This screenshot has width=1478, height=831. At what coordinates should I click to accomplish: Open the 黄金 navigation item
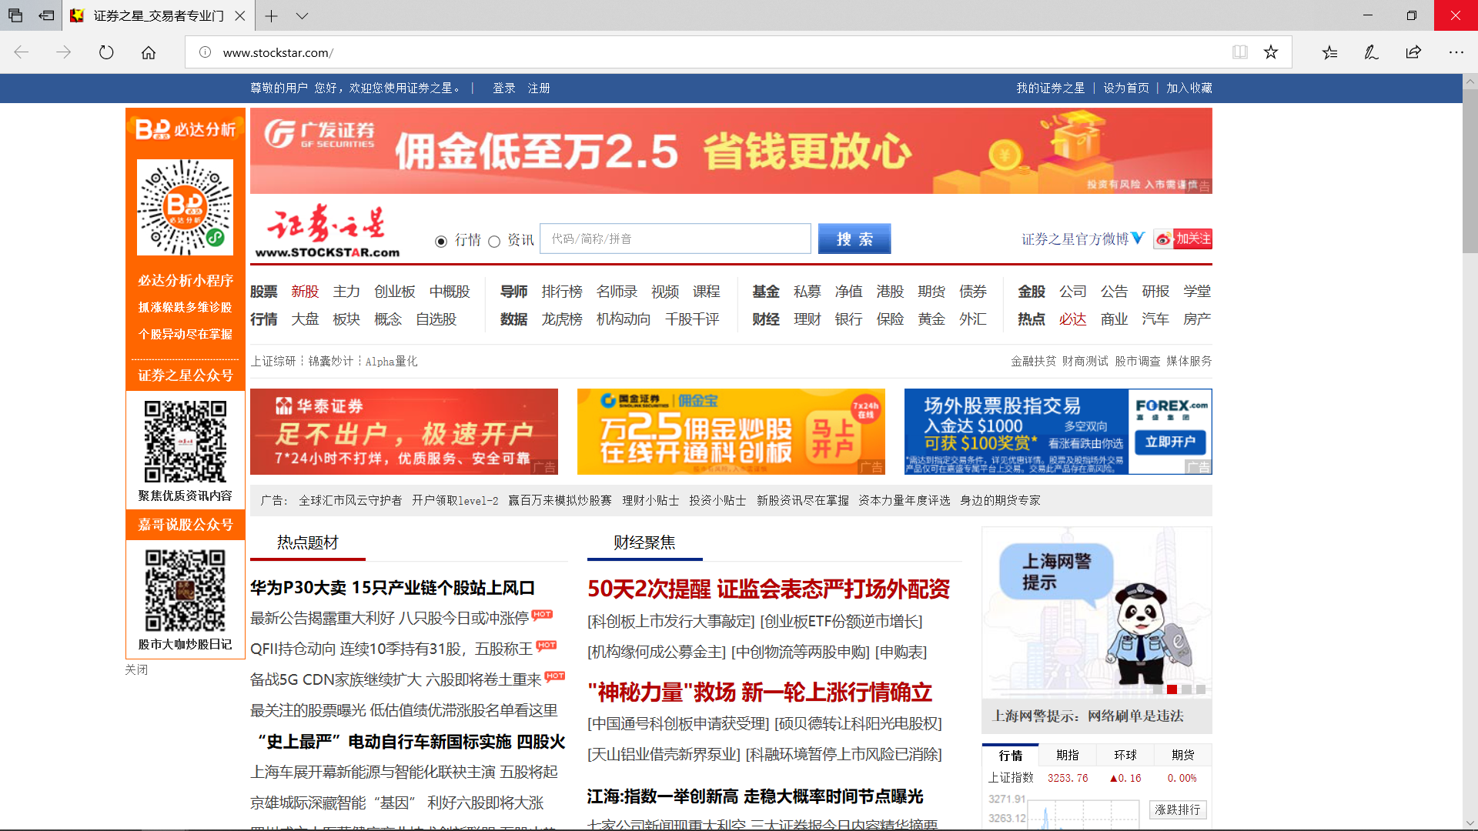[x=931, y=319]
